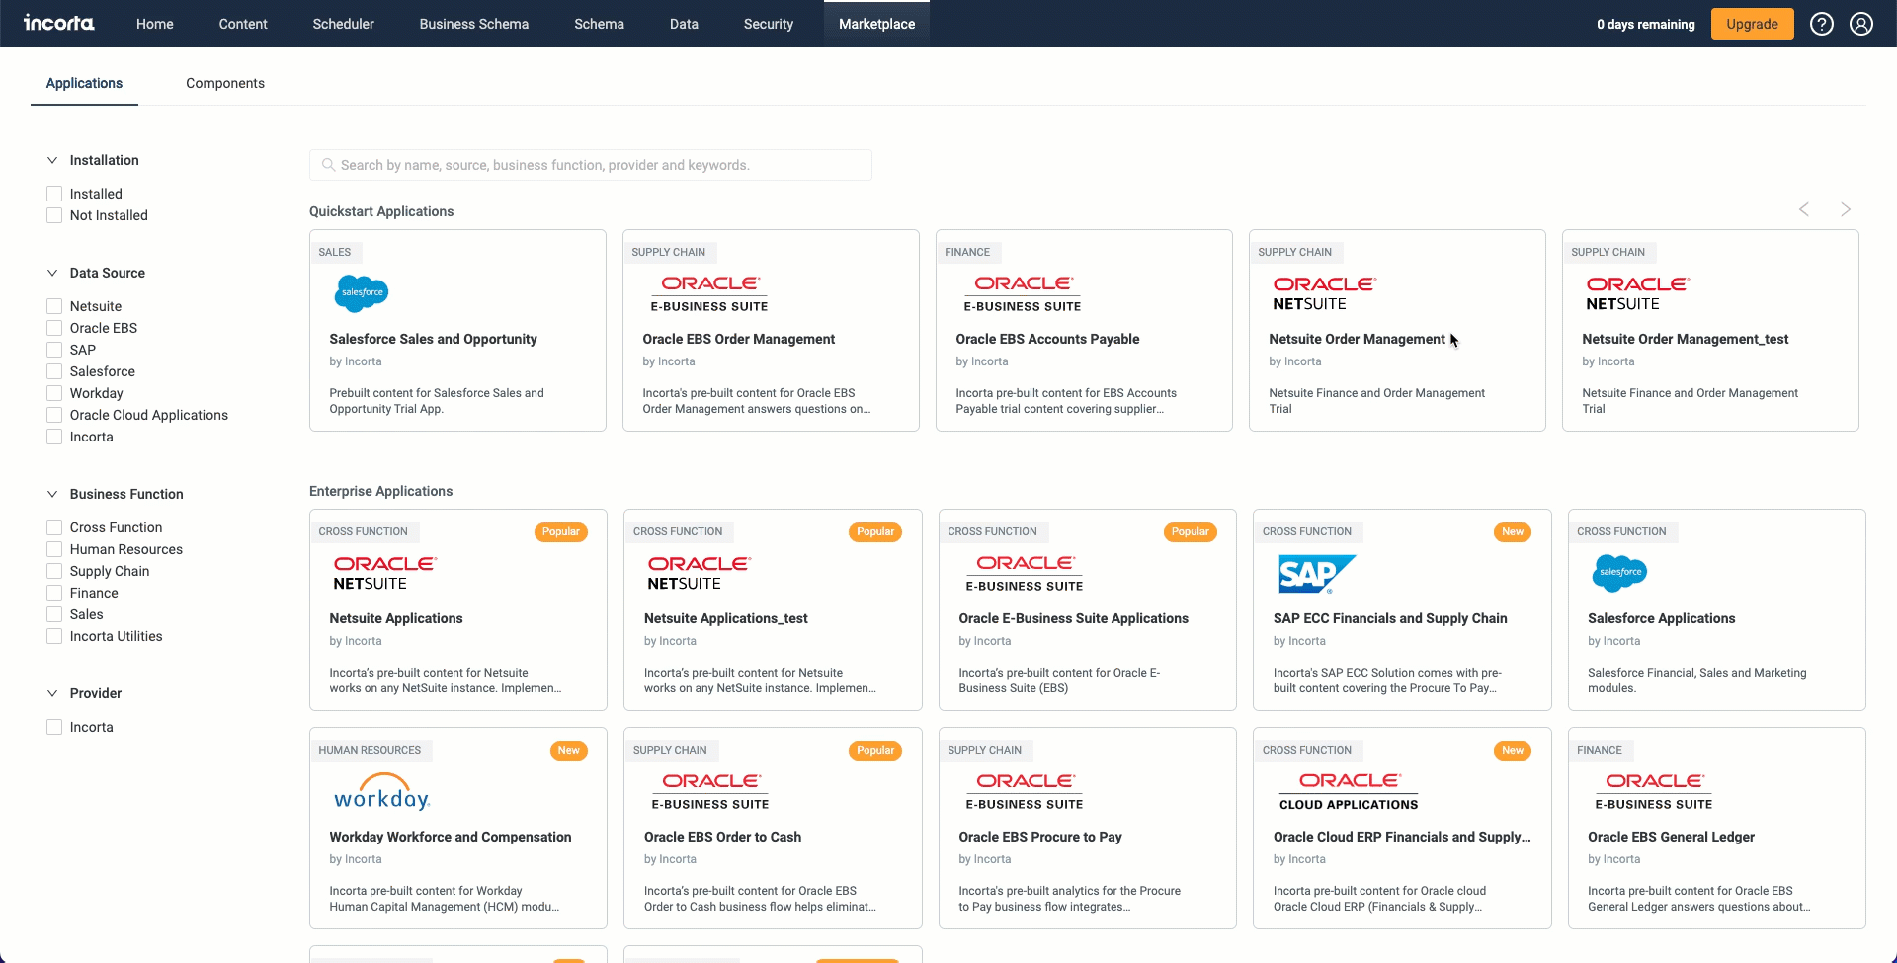1897x963 pixels.
Task: Click Salesforce logo on Sales and Opportunity card
Action: [x=363, y=293]
